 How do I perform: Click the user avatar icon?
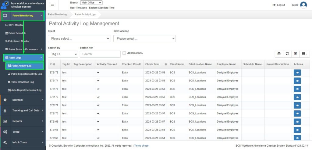303,5
